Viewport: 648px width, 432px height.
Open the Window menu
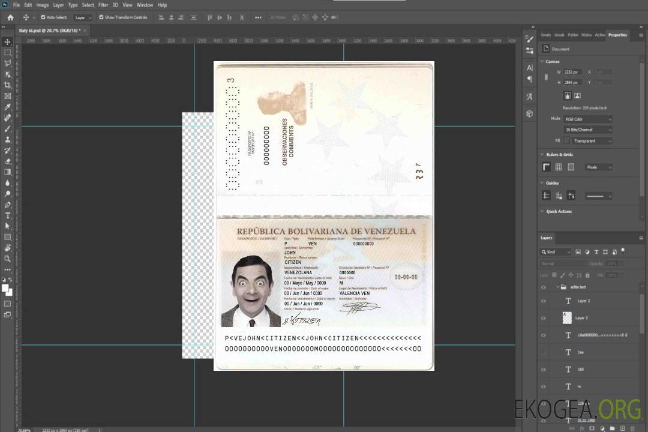[145, 5]
